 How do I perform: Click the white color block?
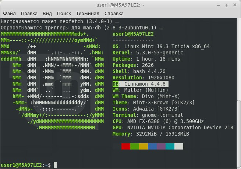click(x=179, y=146)
